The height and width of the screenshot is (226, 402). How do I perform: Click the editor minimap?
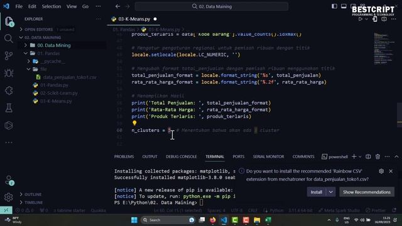(x=384, y=49)
